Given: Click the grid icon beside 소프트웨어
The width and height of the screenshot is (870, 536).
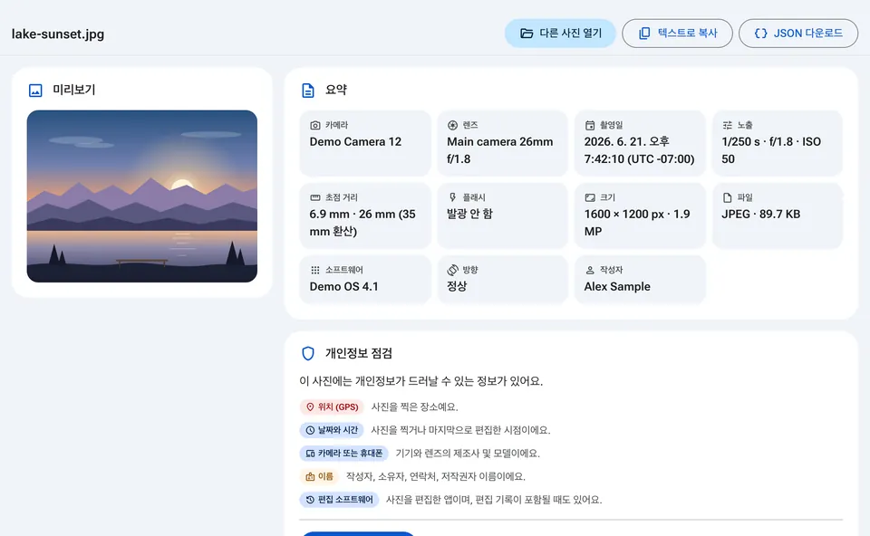Looking at the screenshot, I should click(315, 270).
